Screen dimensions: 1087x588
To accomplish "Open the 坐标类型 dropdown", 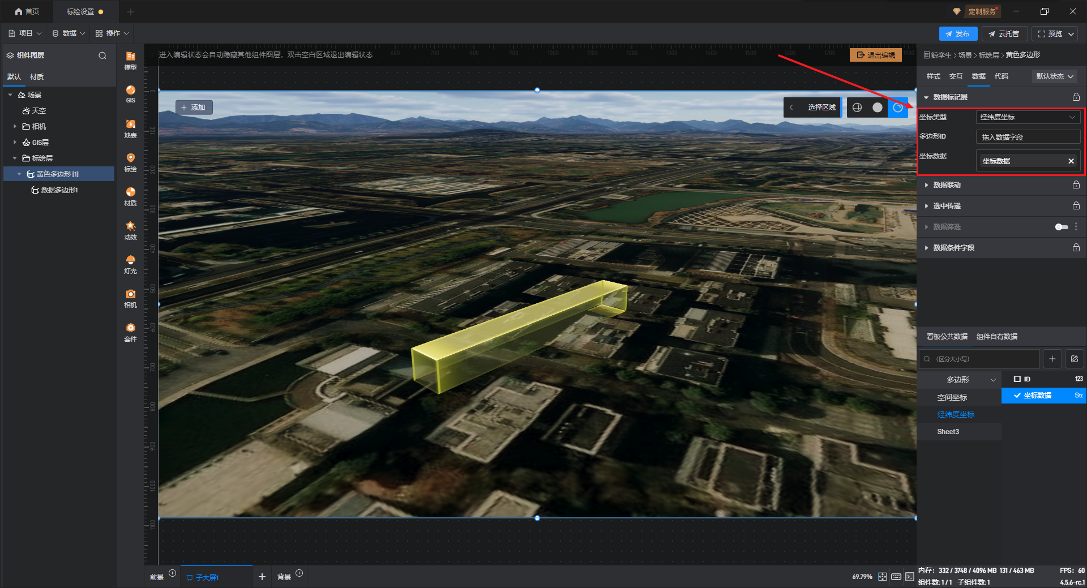I will [1028, 117].
